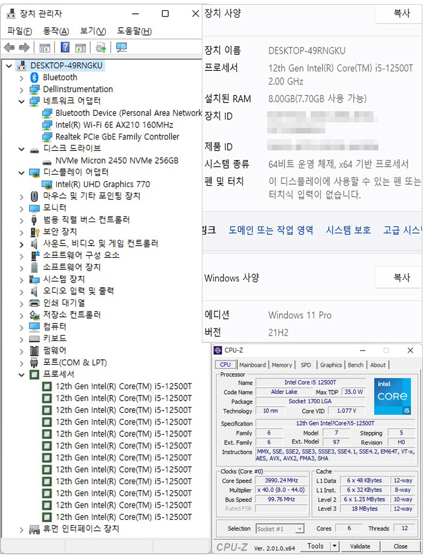Image resolution: width=423 pixels, height=556 pixels.
Task: Click the Core Speed 3990.24 MHz value
Action: (x=282, y=481)
